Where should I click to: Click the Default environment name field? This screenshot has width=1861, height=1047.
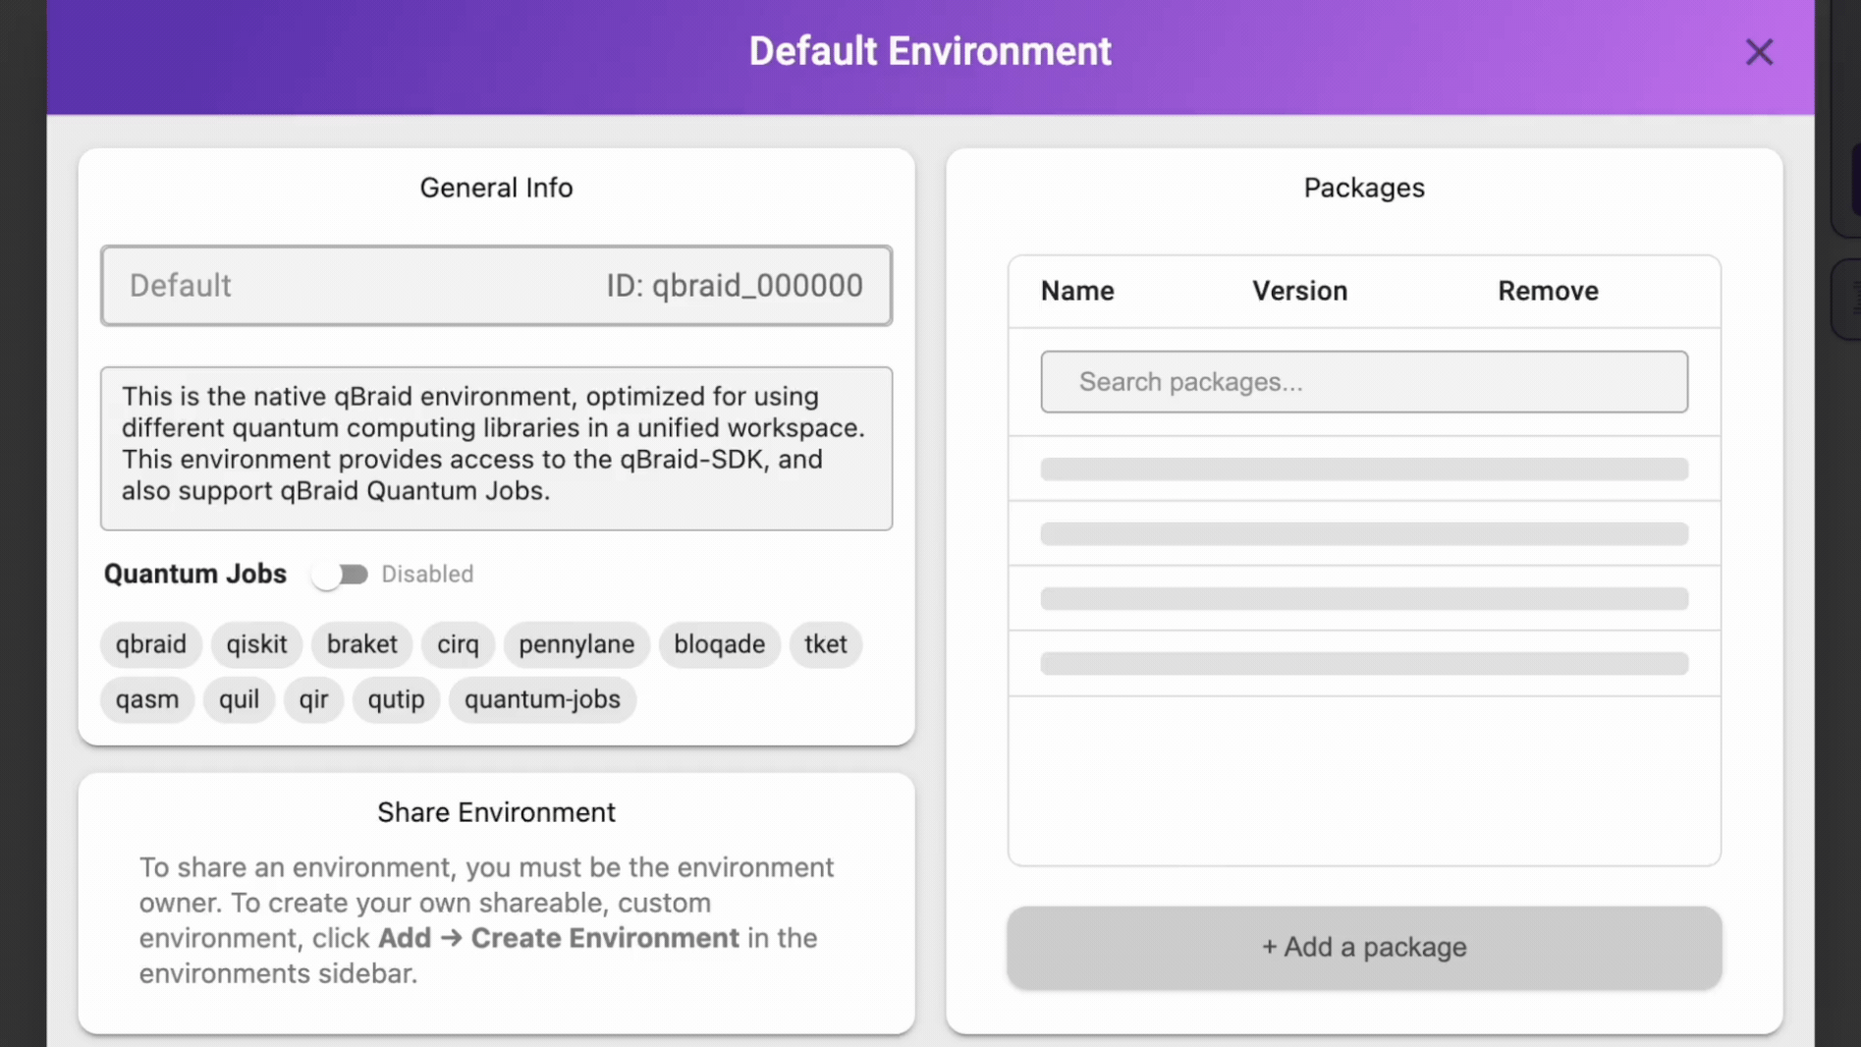(344, 286)
